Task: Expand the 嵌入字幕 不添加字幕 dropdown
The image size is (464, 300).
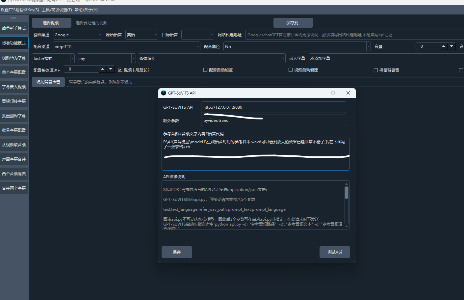Action: point(386,58)
